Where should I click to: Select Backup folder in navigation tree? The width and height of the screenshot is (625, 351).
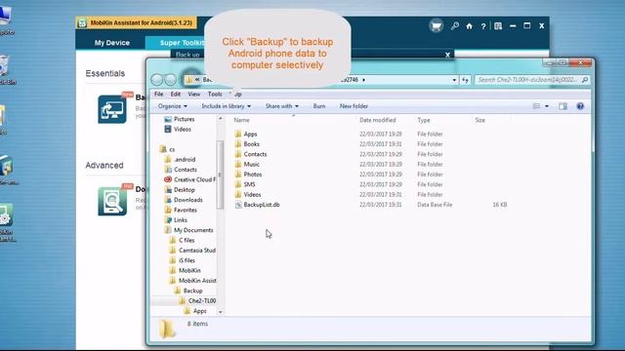point(192,291)
